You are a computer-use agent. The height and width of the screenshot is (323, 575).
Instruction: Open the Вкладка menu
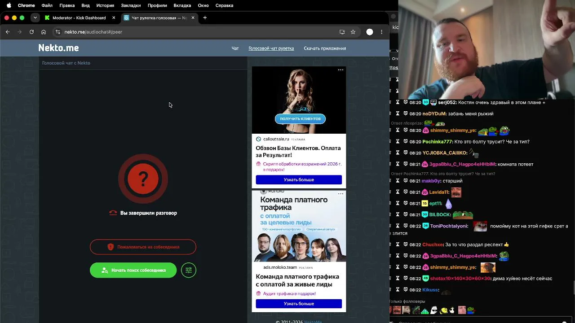(x=182, y=5)
